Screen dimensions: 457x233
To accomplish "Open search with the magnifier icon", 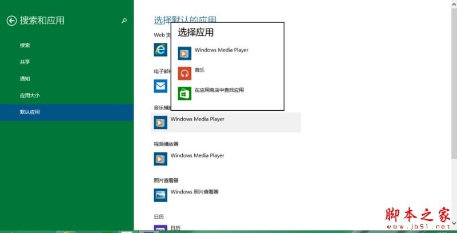I will [x=124, y=21].
